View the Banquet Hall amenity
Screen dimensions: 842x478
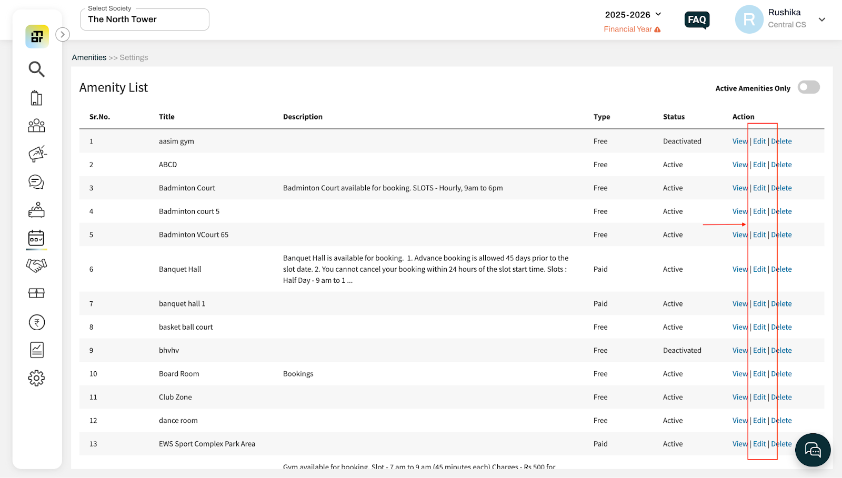point(740,269)
